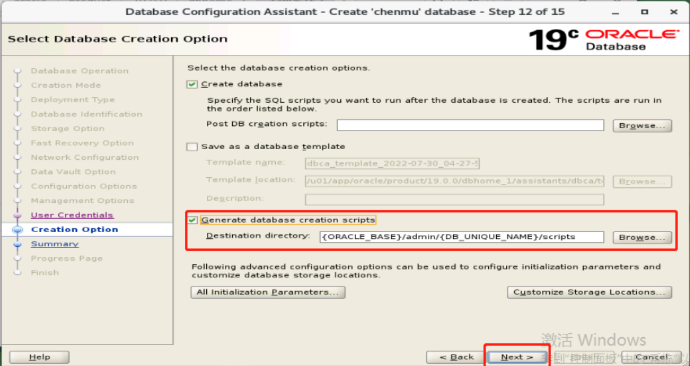Screen dimensions: 690x366
Task: Browse for Post DB creation scripts
Action: pos(642,125)
